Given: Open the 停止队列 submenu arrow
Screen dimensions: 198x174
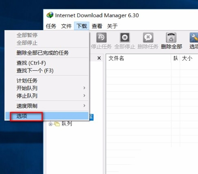Looking at the screenshot, I should (x=84, y=95).
